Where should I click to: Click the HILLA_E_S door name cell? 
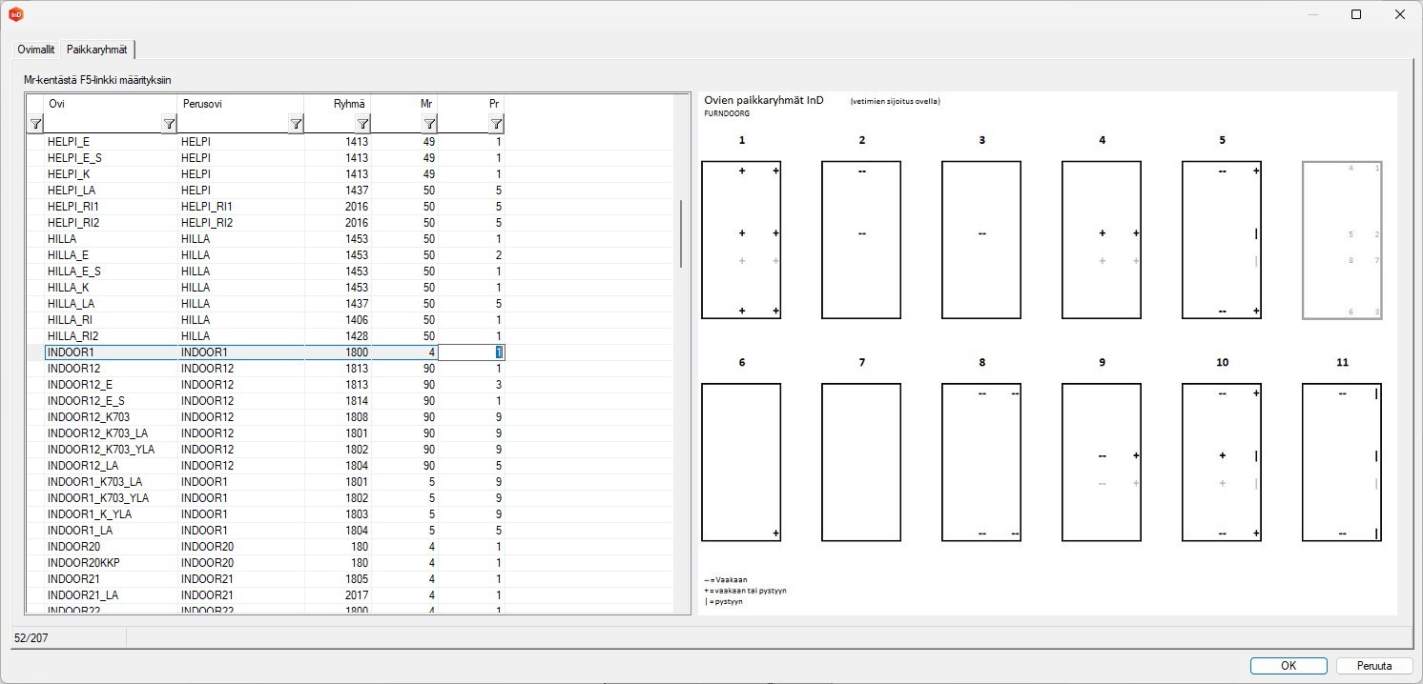[x=112, y=272]
